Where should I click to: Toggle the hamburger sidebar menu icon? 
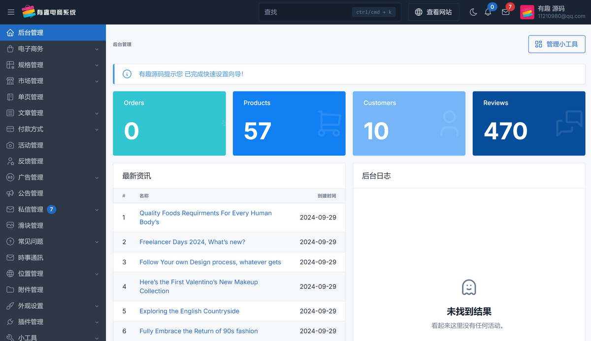[x=11, y=12]
